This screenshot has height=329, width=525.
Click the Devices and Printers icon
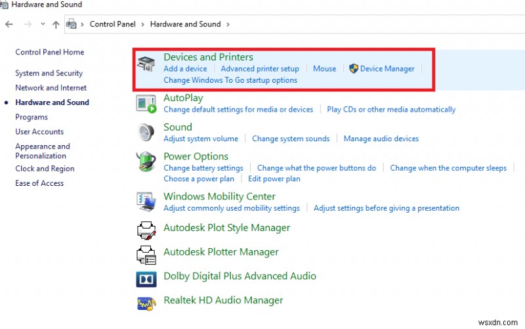click(x=146, y=64)
